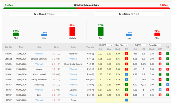
Task: Click the green 67% Tài bar
Action: tap(101, 31)
